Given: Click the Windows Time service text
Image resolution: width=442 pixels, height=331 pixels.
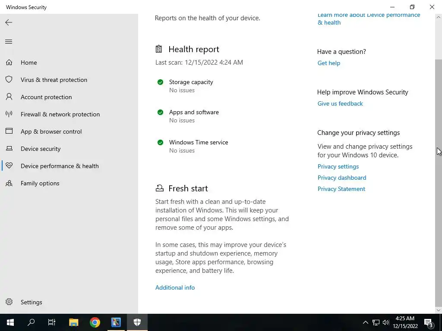Looking at the screenshot, I should tap(199, 142).
